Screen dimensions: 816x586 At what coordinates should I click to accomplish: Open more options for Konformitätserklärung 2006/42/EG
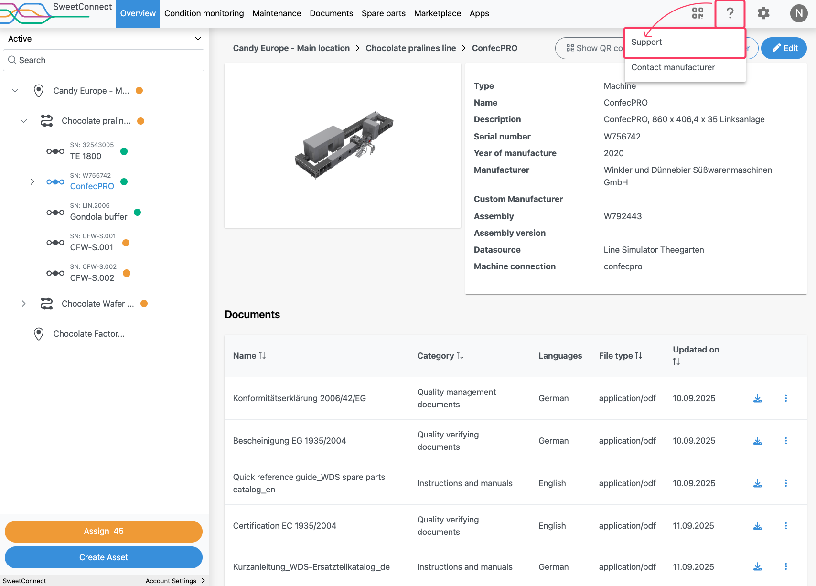tap(786, 398)
